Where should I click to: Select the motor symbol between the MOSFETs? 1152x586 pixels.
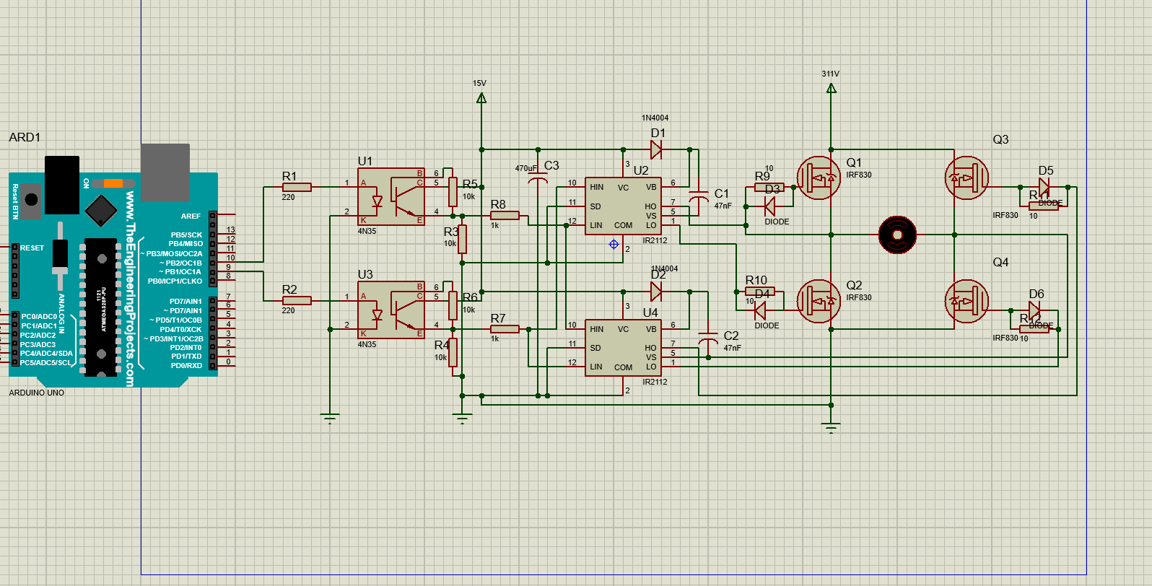click(897, 235)
